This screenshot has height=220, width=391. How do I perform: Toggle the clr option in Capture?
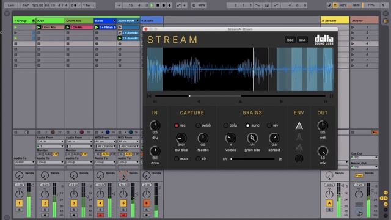click(x=198, y=159)
